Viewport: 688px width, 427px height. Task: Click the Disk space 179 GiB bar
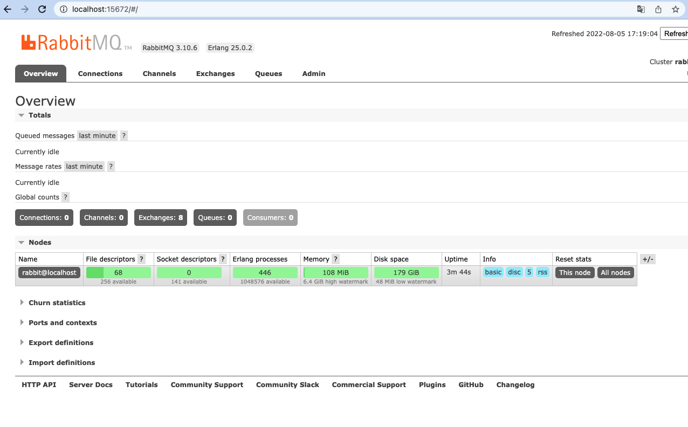coord(407,273)
